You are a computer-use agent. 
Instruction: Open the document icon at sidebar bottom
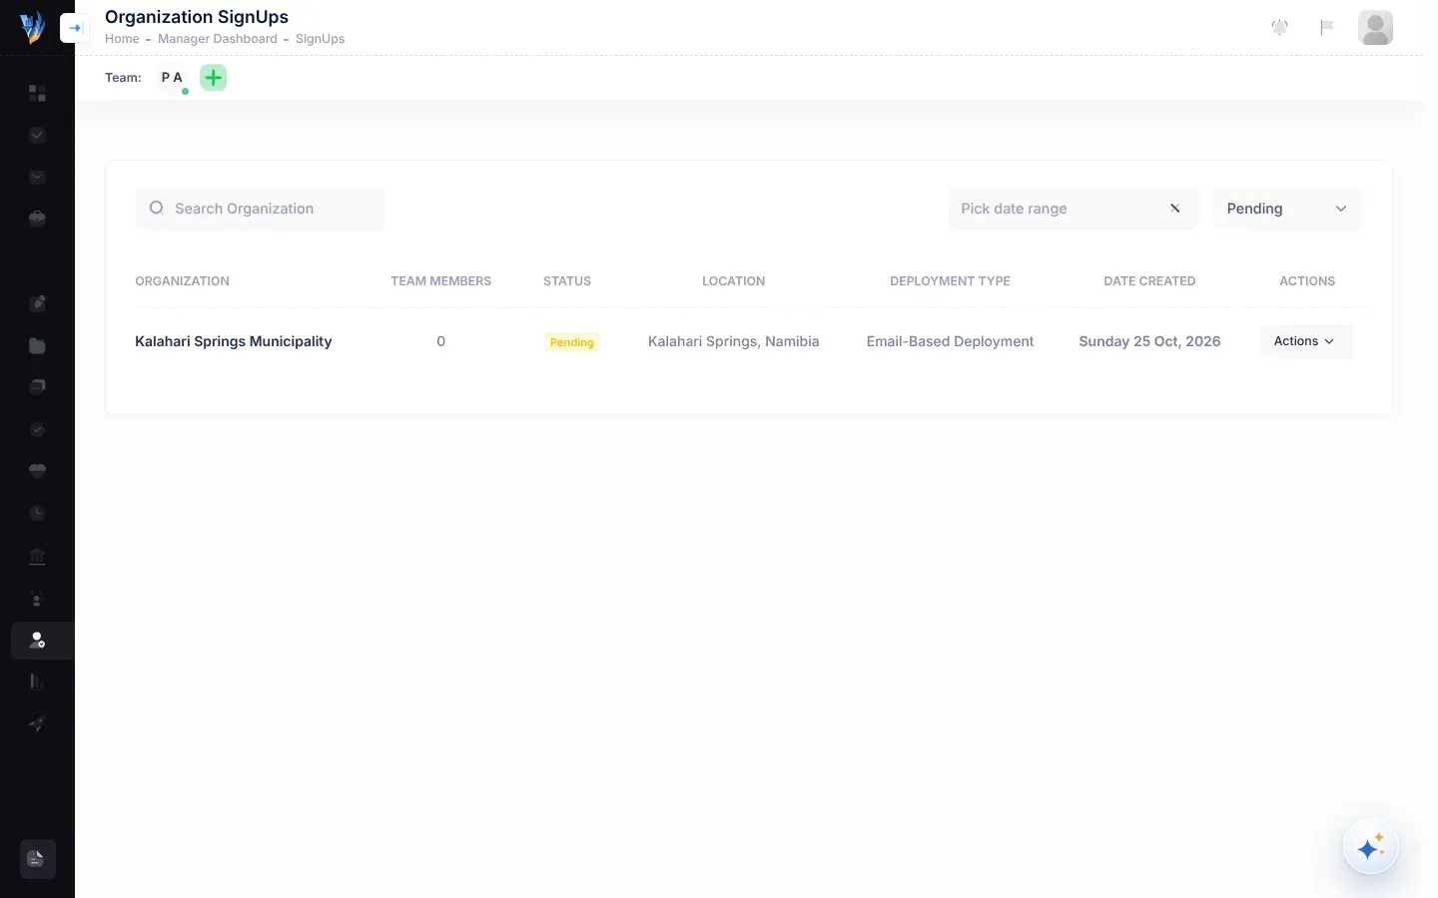[x=37, y=859]
